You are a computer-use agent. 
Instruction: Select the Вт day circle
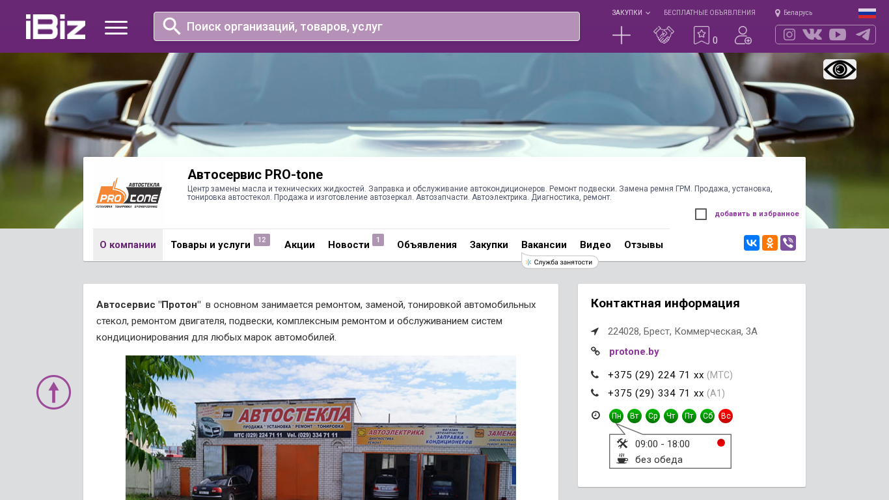(x=635, y=416)
